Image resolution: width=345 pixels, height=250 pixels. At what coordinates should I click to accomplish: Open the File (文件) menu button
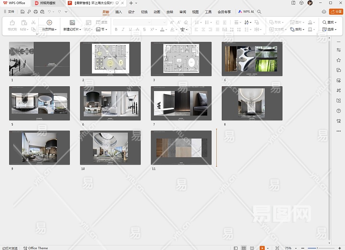[x=8, y=12]
